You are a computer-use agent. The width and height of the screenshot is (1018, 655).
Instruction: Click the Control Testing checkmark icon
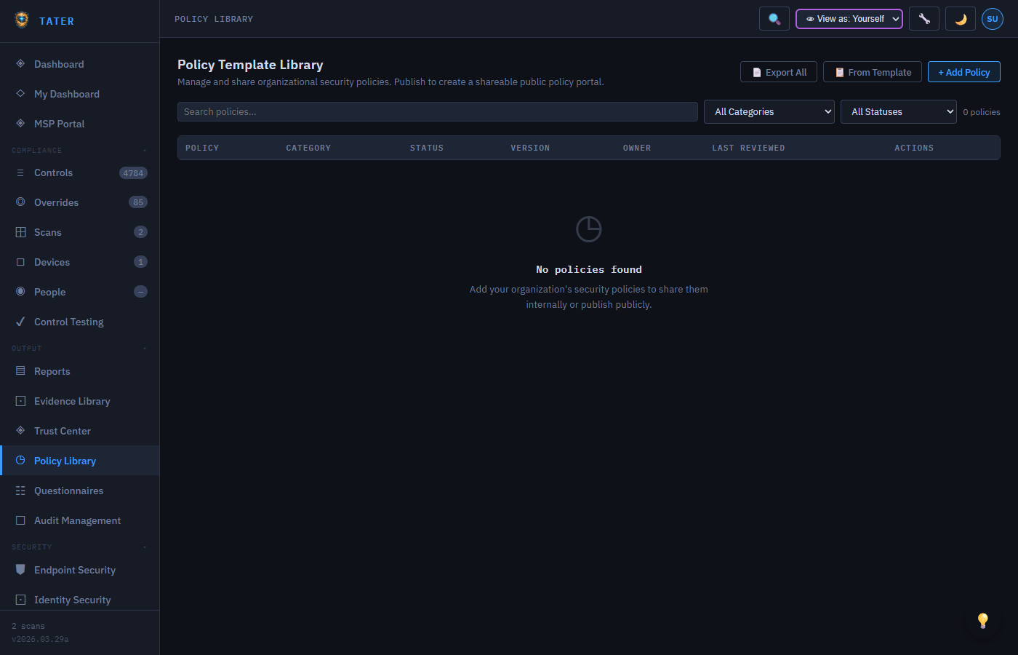[20, 322]
